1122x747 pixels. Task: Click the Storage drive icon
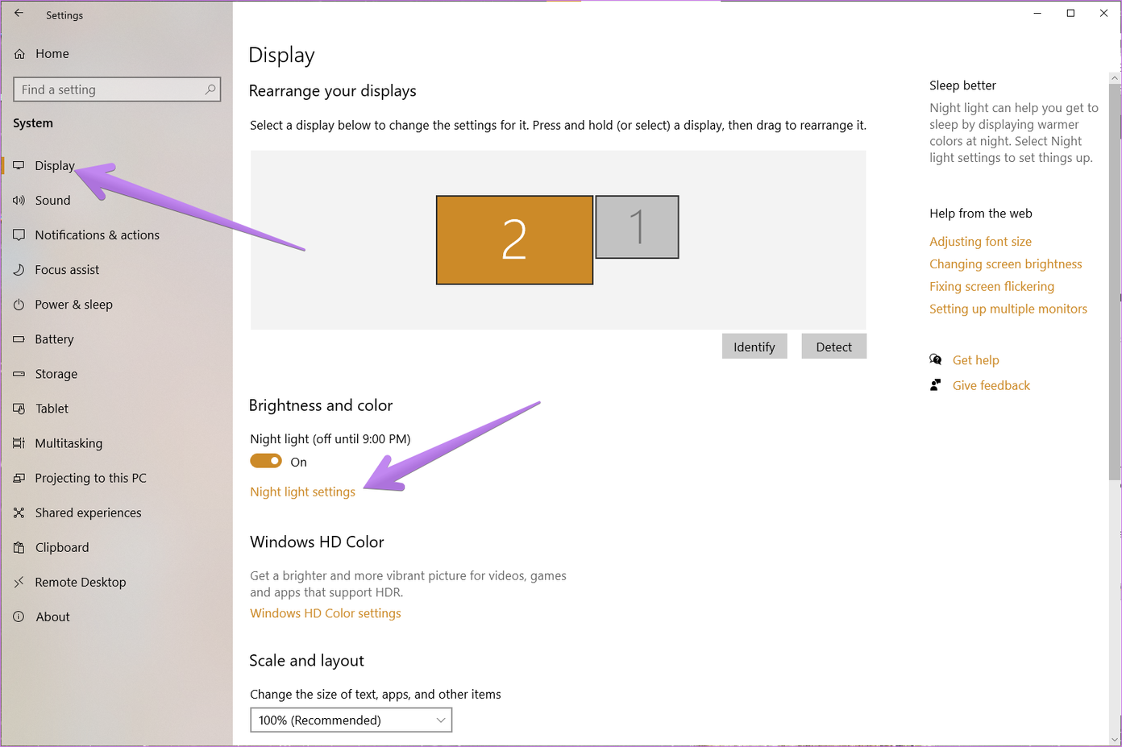[x=19, y=374]
